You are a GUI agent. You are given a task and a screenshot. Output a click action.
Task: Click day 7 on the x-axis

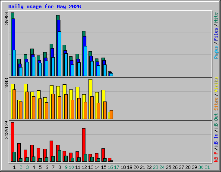pos(53,167)
